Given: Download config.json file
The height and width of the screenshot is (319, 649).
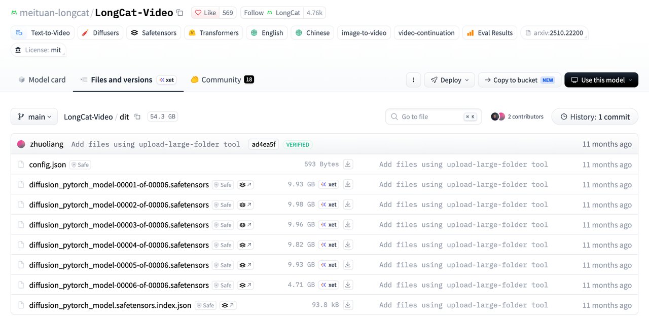Looking at the screenshot, I should tap(348, 164).
